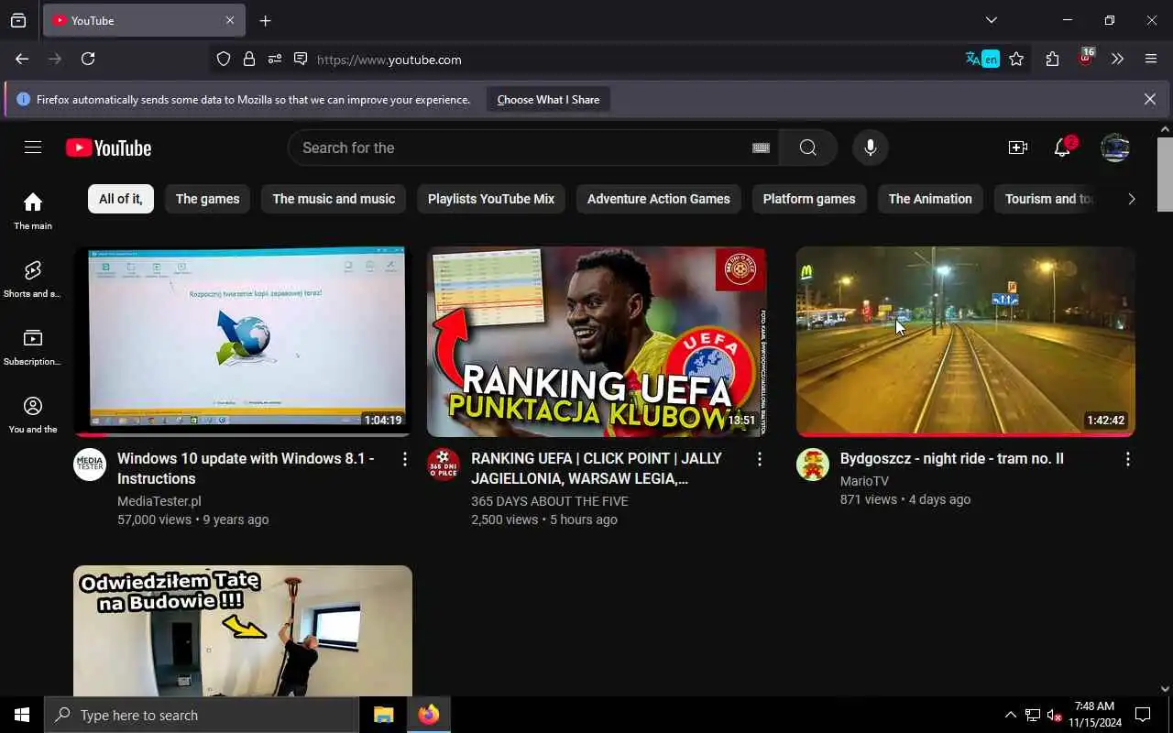Select the All of it chip
The image size is (1173, 733).
coord(120,199)
